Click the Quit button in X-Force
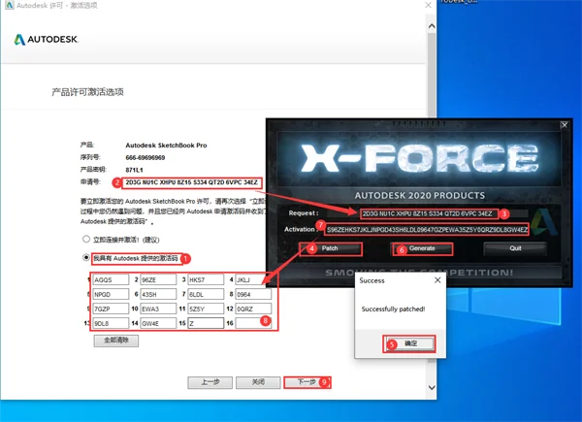 [515, 248]
